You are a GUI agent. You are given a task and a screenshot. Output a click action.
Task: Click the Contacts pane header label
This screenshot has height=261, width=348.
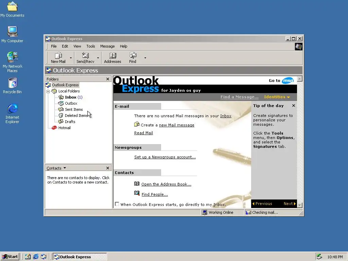54,168
